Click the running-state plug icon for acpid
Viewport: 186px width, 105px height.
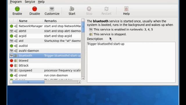coord(16,36)
